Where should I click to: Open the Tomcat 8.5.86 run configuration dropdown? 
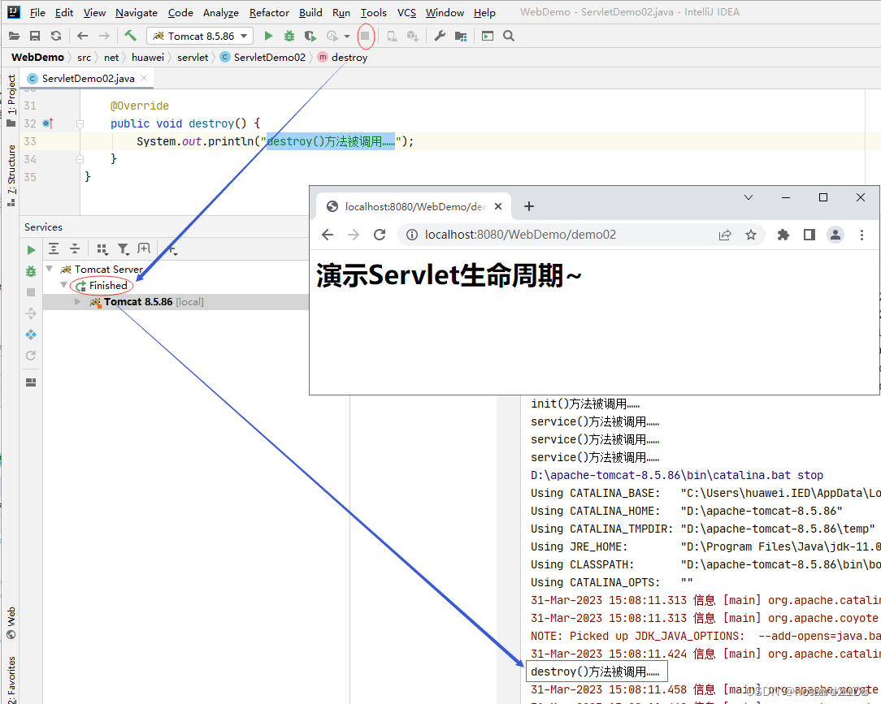tap(200, 36)
